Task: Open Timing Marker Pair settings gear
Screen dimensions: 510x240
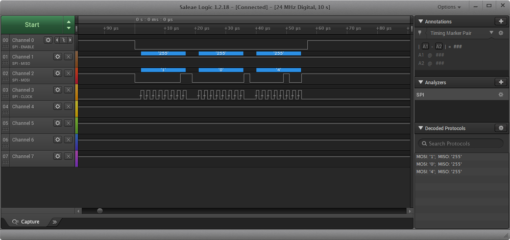Action: click(501, 33)
